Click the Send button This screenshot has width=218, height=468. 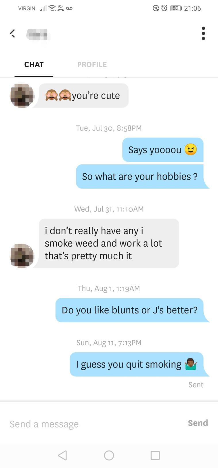point(198,423)
